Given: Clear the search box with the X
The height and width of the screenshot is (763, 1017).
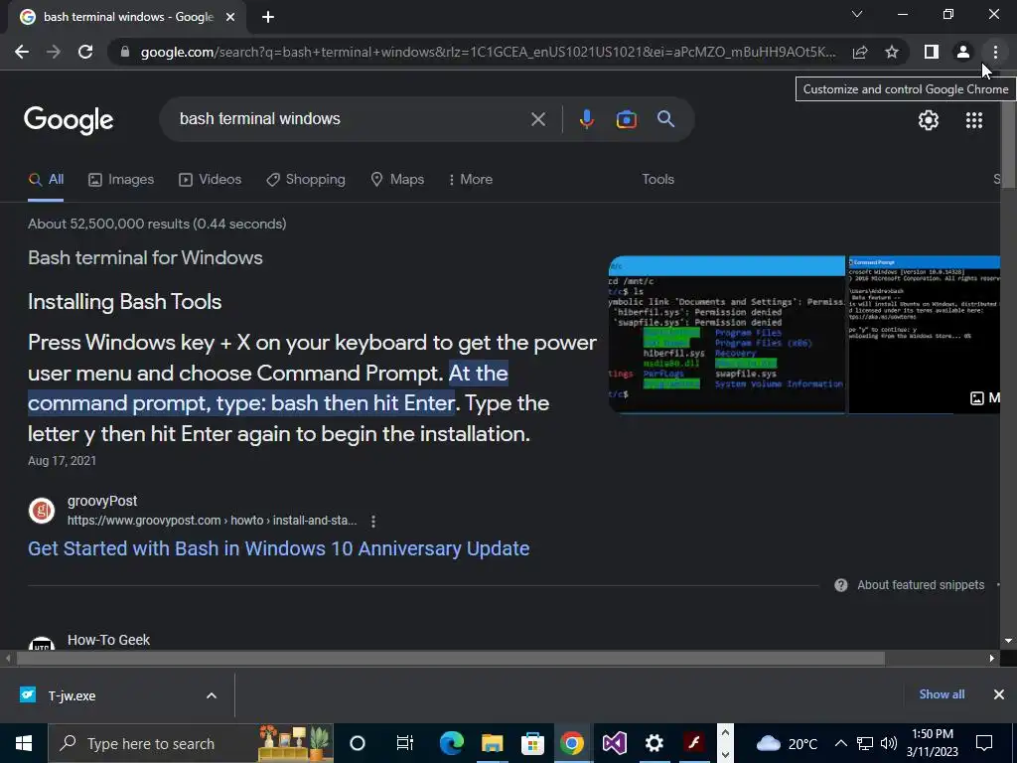Looking at the screenshot, I should [x=538, y=119].
